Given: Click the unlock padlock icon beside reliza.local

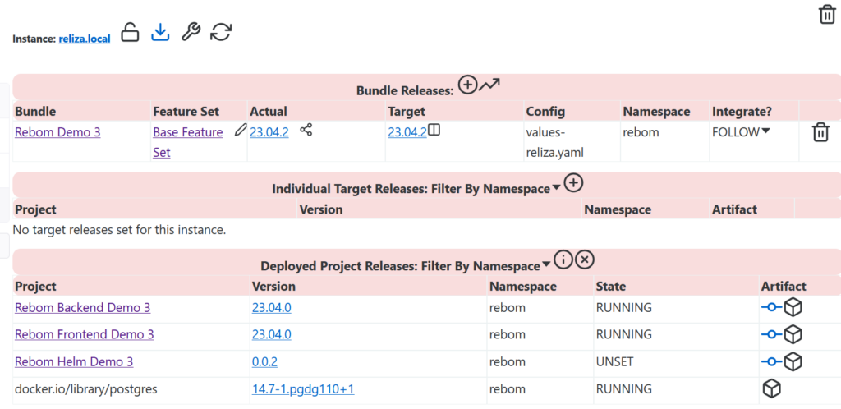Looking at the screenshot, I should pyautogui.click(x=130, y=32).
